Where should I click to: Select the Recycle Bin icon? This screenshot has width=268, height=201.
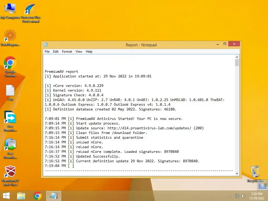255,174
